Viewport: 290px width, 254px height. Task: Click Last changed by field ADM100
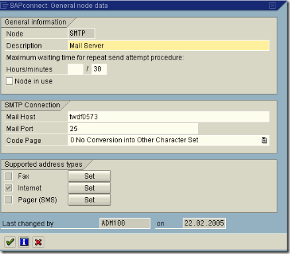pyautogui.click(x=125, y=224)
